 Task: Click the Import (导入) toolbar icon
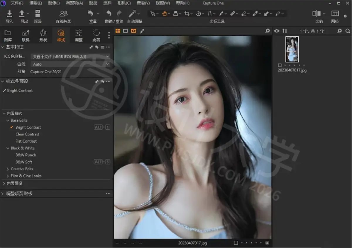9,14
